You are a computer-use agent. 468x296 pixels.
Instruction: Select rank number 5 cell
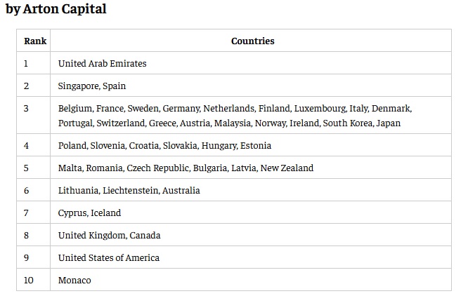[x=27, y=168]
